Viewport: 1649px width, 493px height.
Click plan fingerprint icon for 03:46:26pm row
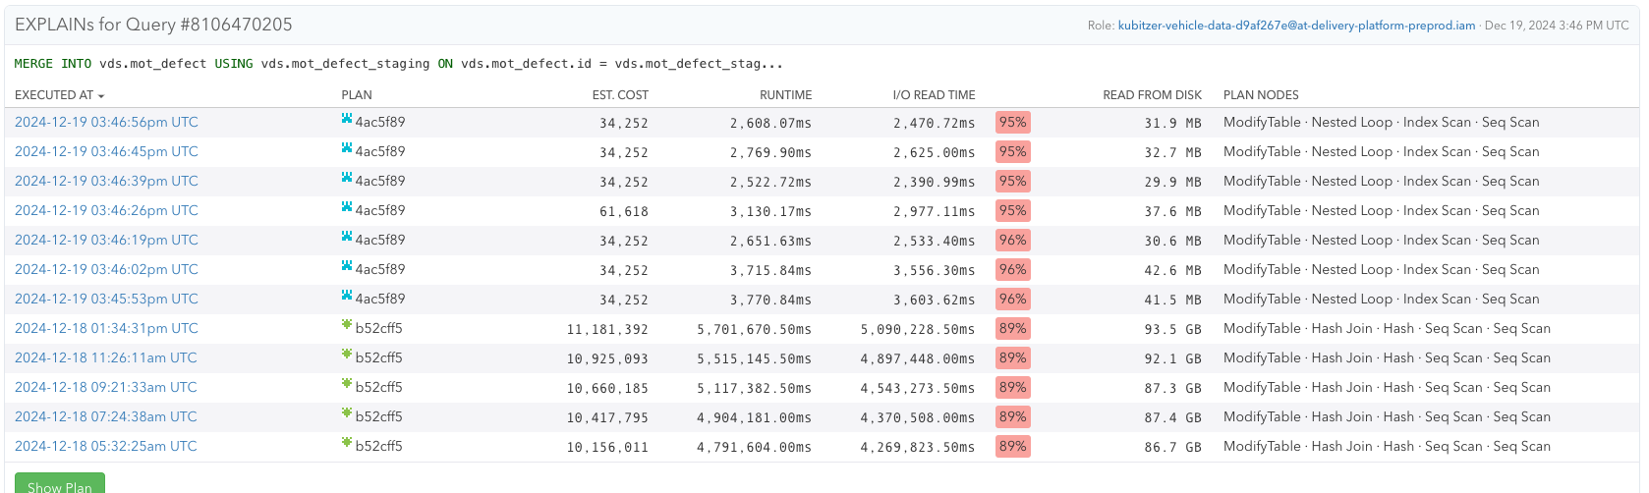click(346, 207)
